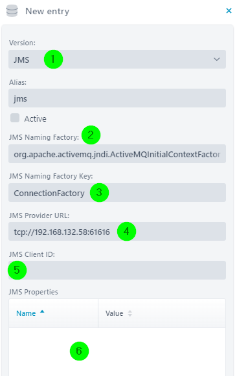Click the green marker numbered 2

[x=91, y=135]
